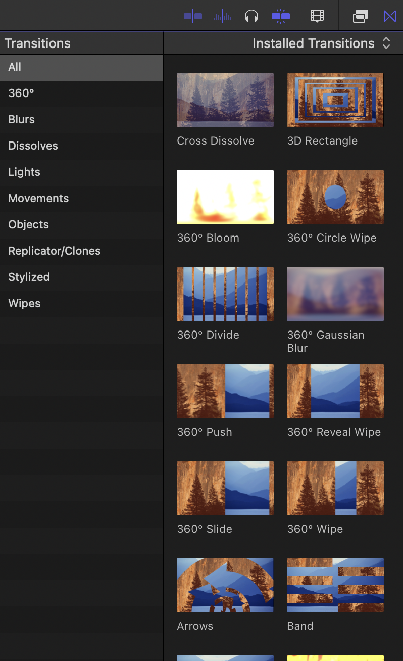Toggle snapping icon
This screenshot has height=661, width=403.
click(x=281, y=16)
